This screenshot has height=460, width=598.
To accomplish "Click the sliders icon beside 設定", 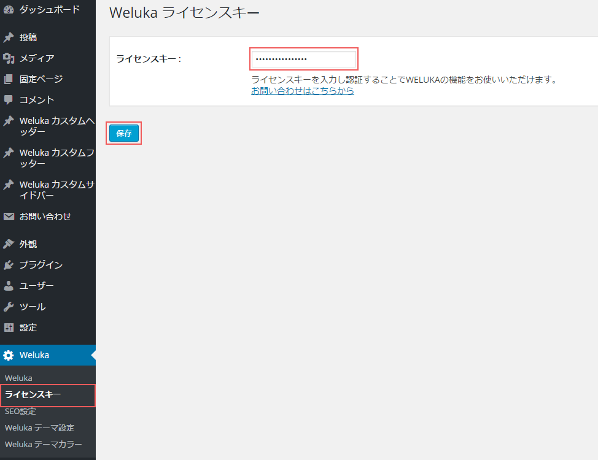I will [x=9, y=328].
